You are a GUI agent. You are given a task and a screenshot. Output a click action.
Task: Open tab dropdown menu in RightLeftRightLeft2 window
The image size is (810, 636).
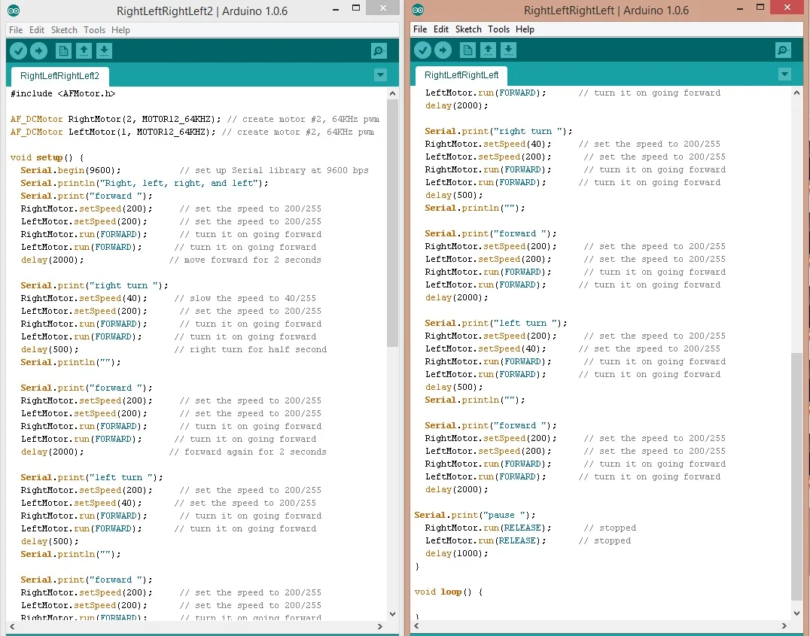380,75
